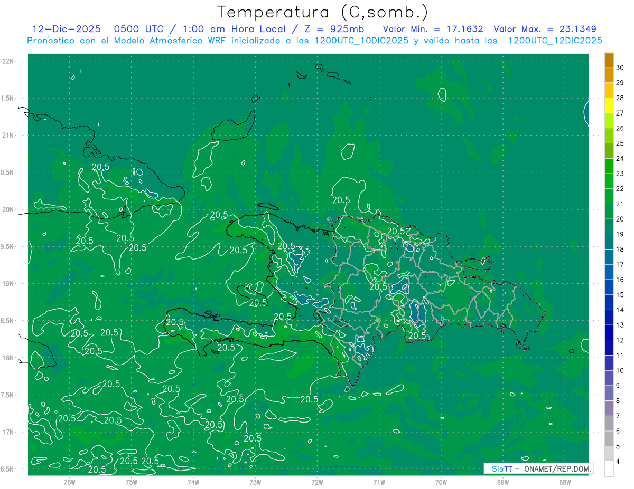Screen dimensions: 634x489
Task: Click the color bar label "4"
Action: coord(618,462)
